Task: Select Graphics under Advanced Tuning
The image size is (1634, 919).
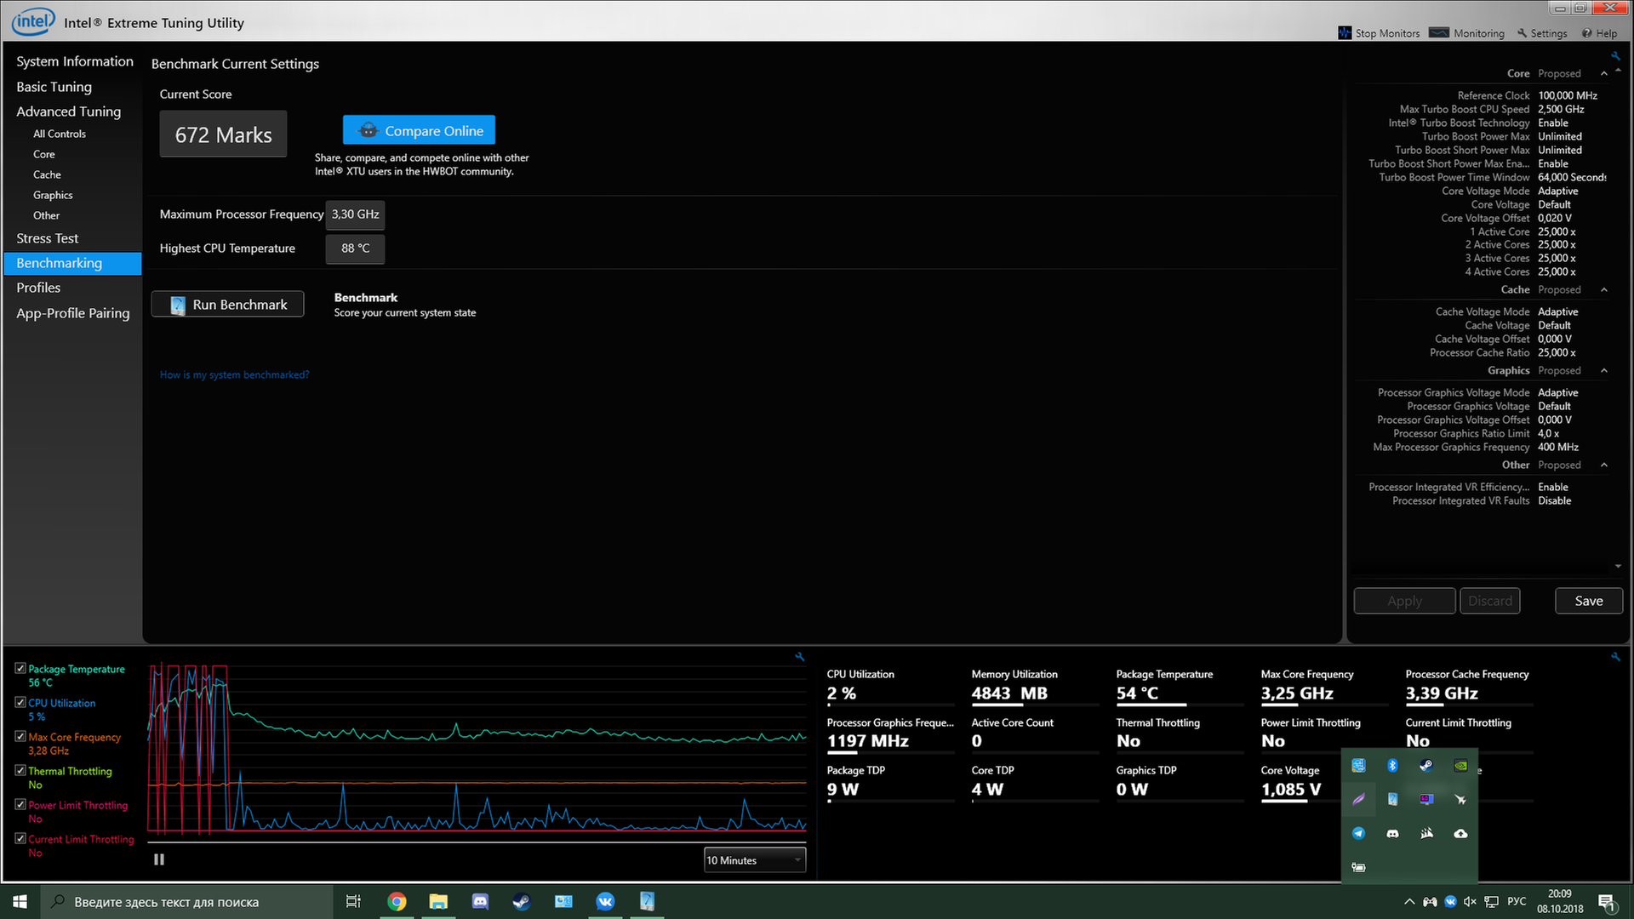Action: (53, 195)
